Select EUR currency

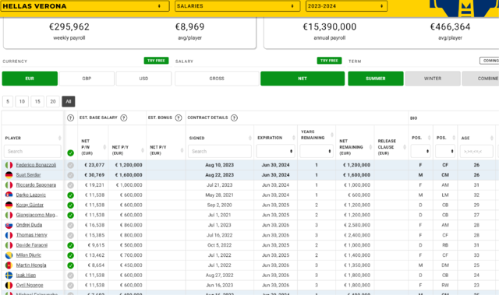coord(30,79)
